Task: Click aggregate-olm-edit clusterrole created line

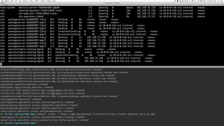Action: (x=42, y=90)
